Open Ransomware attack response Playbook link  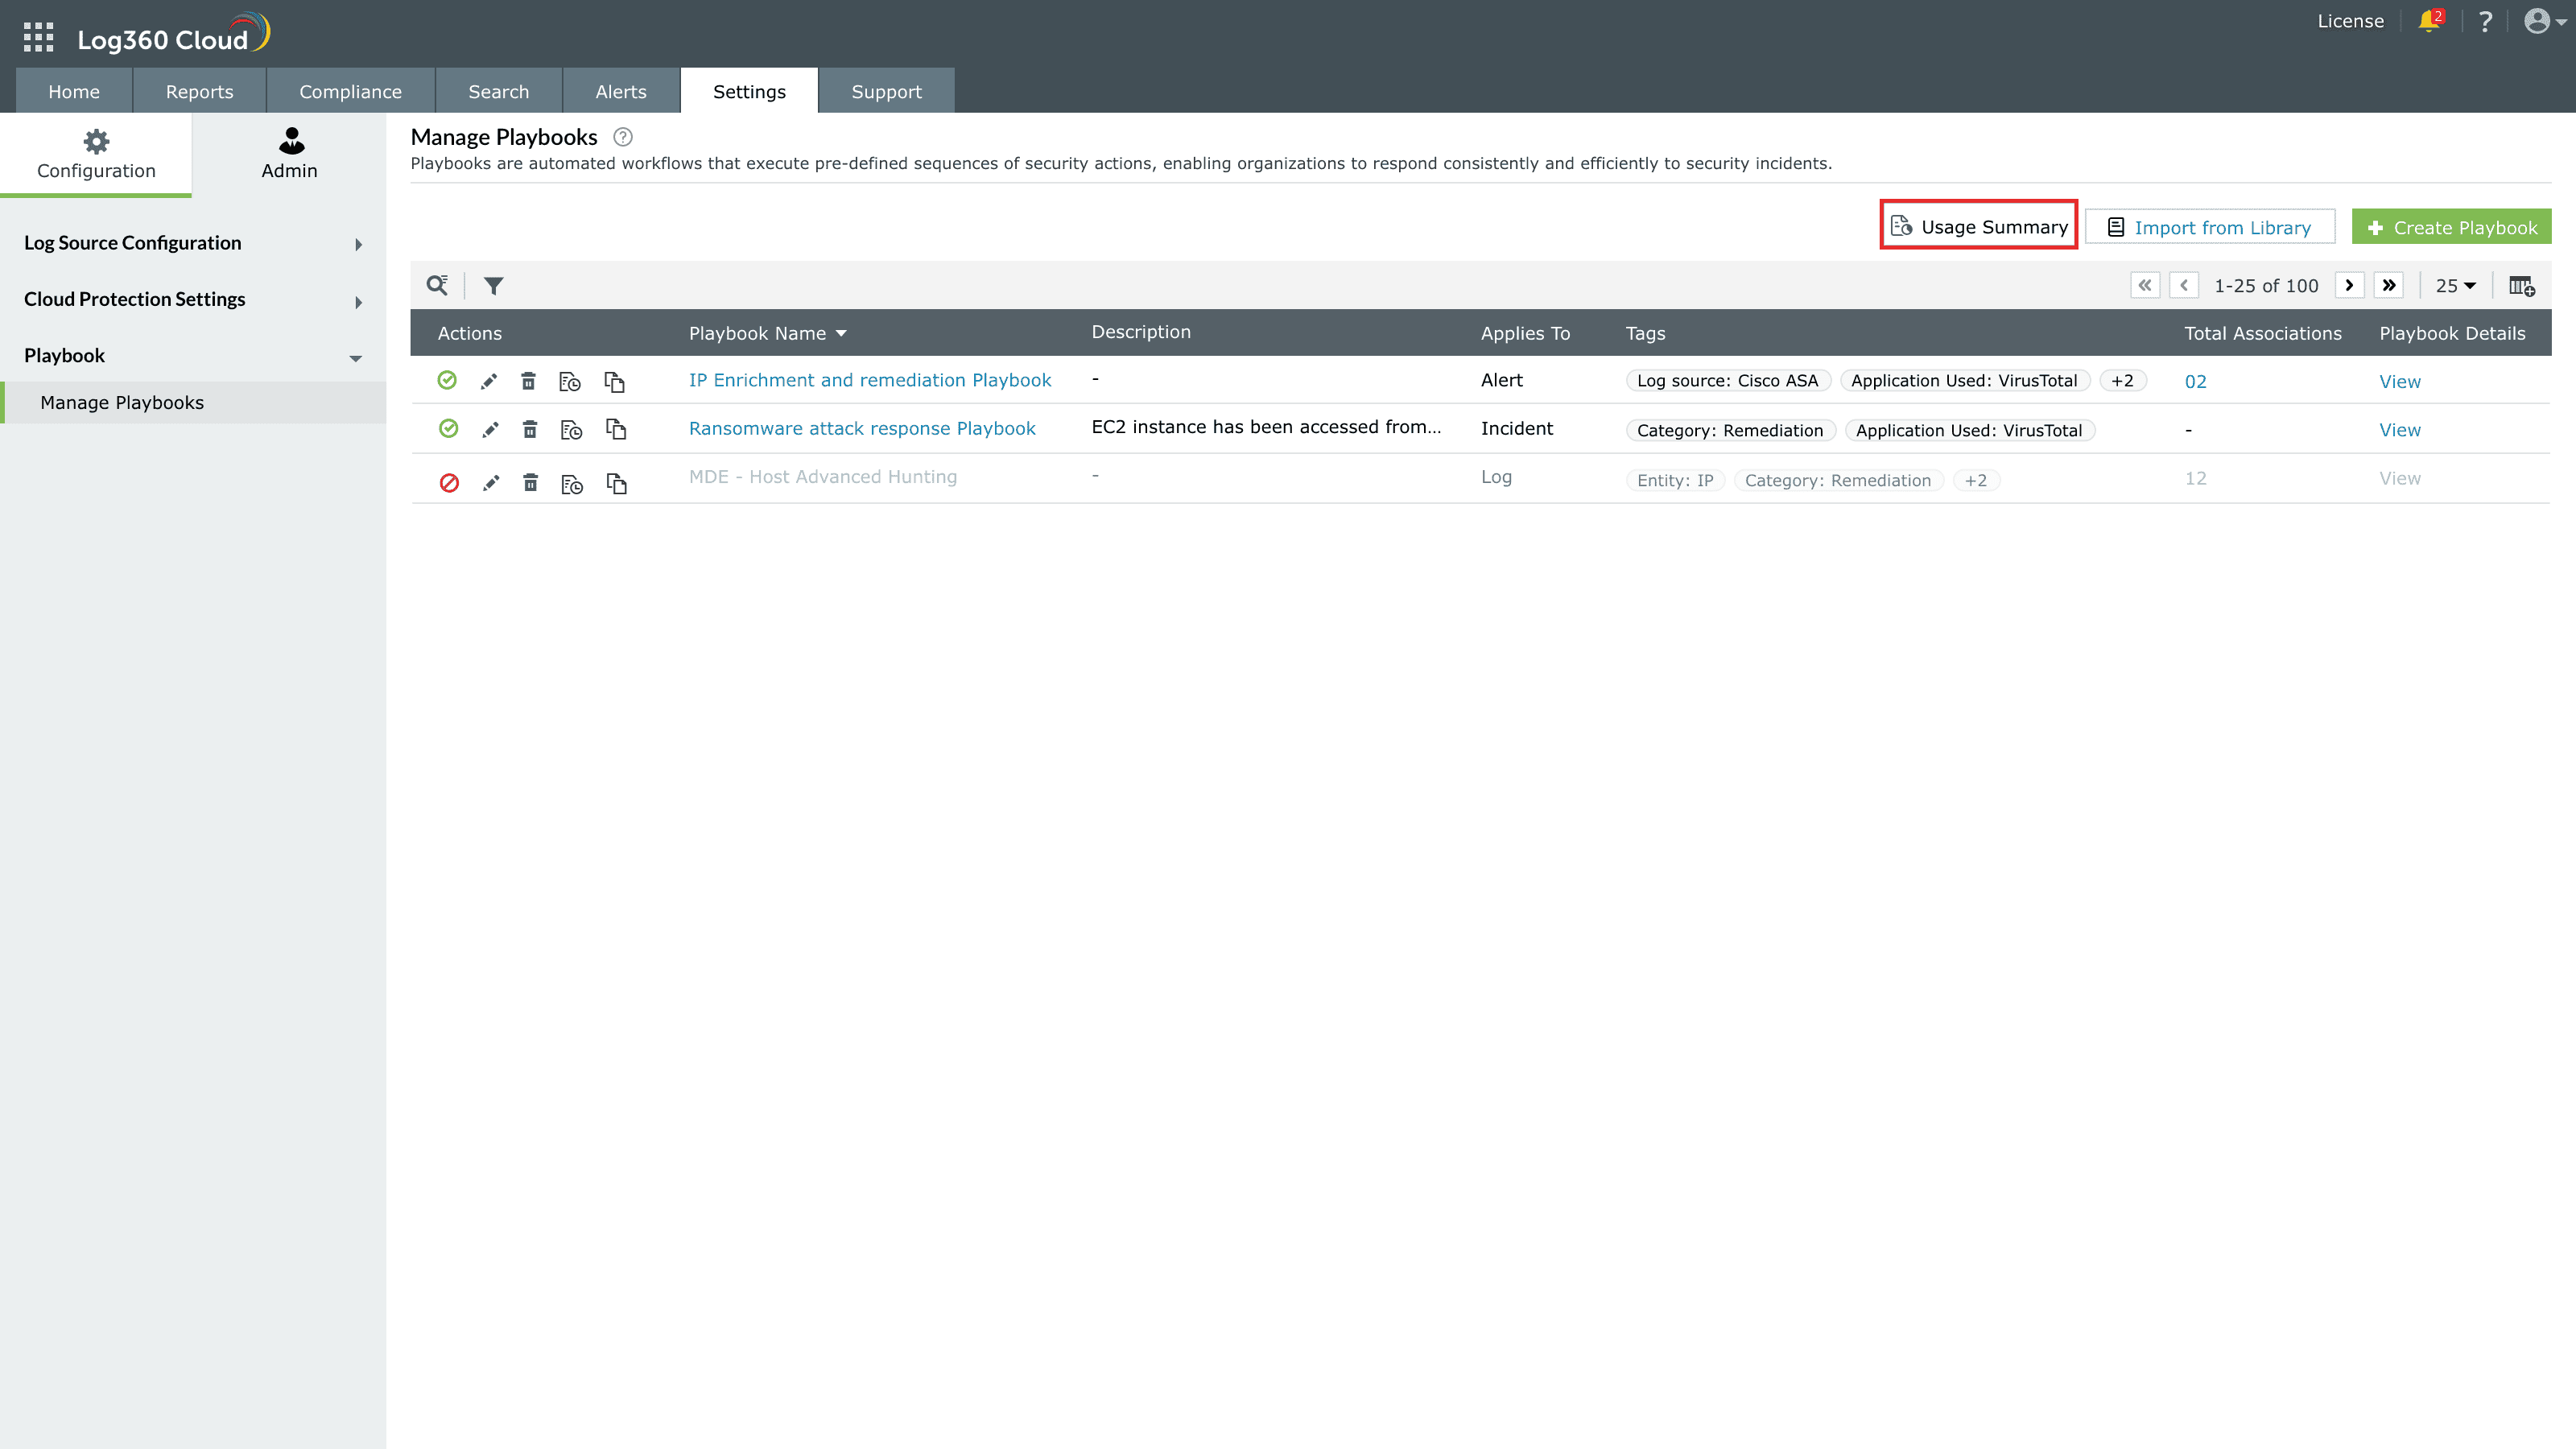pyautogui.click(x=862, y=428)
